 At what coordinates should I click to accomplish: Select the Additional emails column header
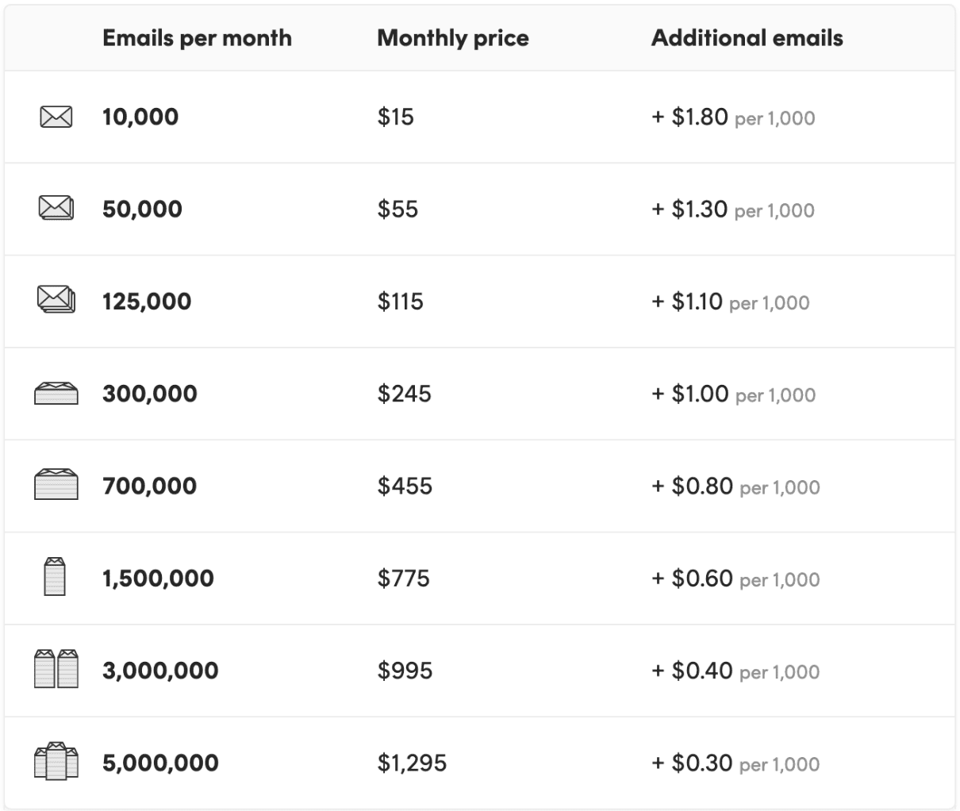click(747, 38)
